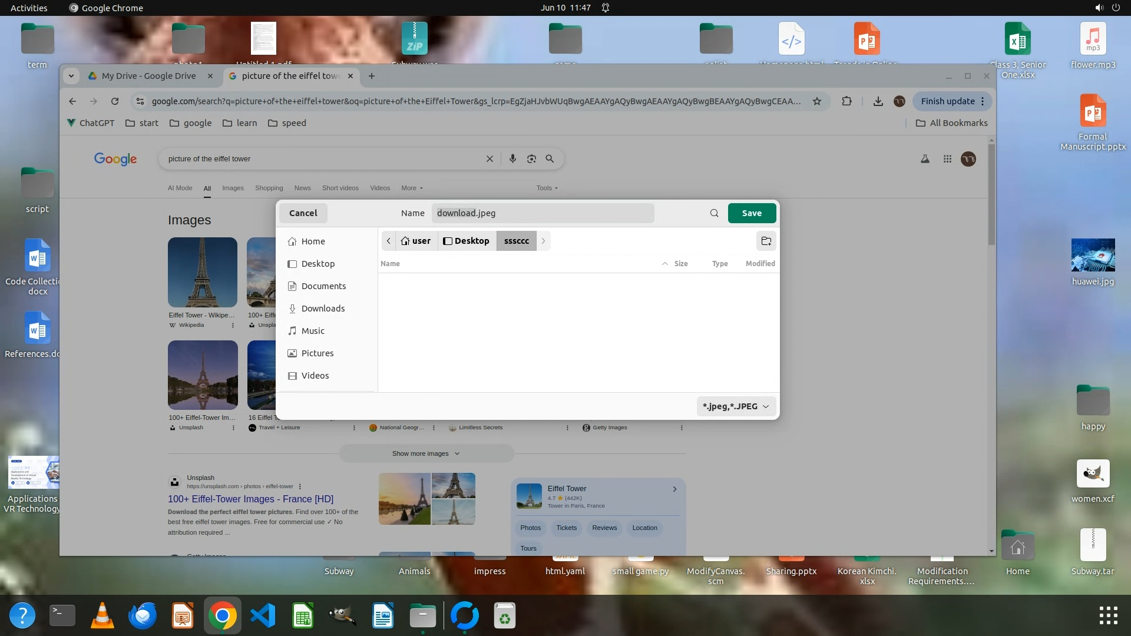Open Google Lens image search icon
1131x636 pixels.
pyautogui.click(x=531, y=159)
